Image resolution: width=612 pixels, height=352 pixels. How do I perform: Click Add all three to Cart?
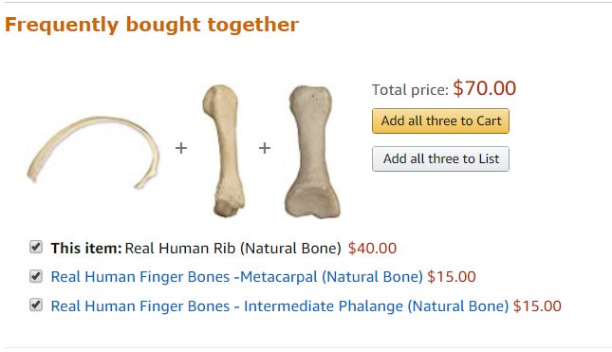(440, 121)
